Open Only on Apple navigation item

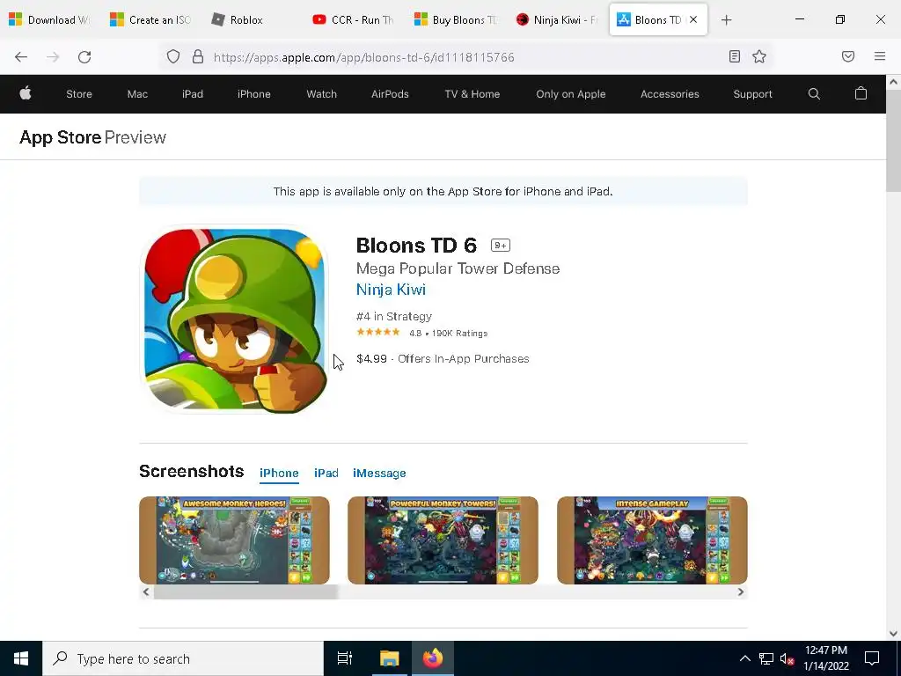[x=570, y=93]
